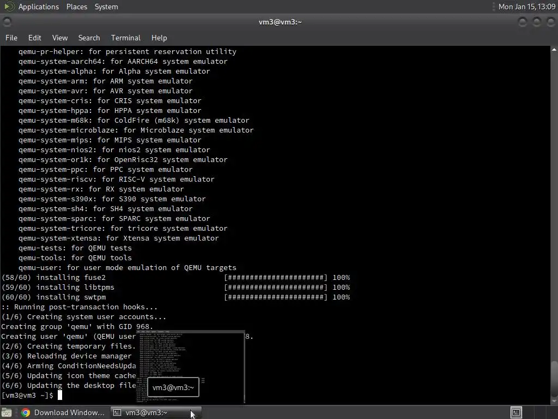Click the '(58/60) installing fuse2' line
Viewport: 558px width, 419px height.
tap(176, 278)
